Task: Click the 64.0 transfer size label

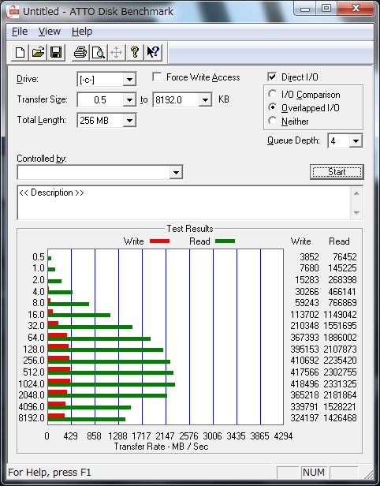Action: pos(36,337)
